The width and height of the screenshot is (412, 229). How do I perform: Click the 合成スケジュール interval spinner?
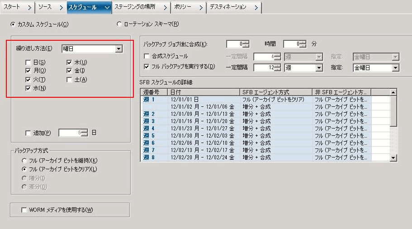[277, 57]
